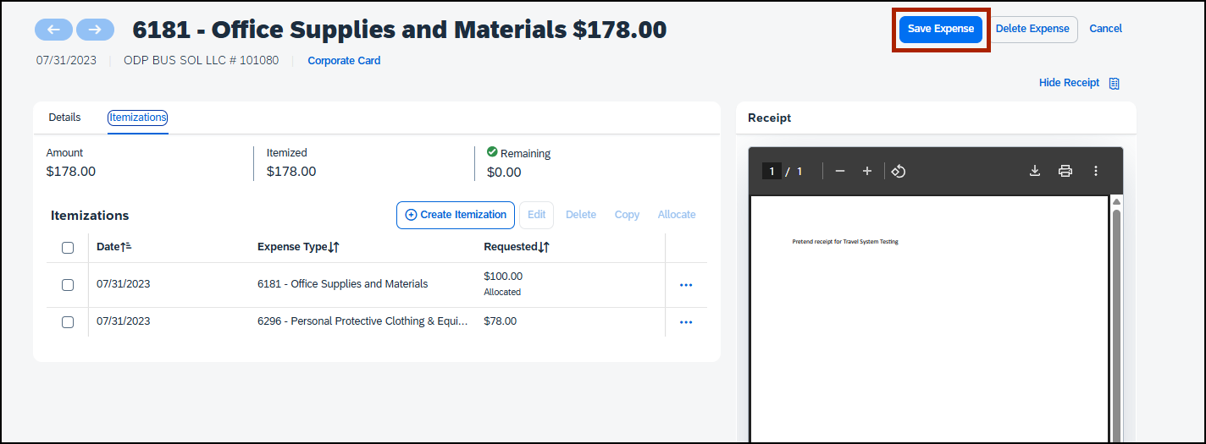Click the $100.00 requested amount
This screenshot has width=1206, height=444.
[503, 277]
